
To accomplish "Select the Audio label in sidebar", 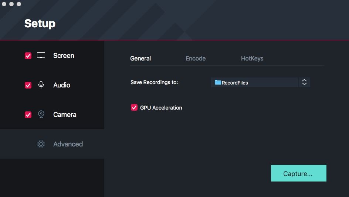I will [x=62, y=85].
